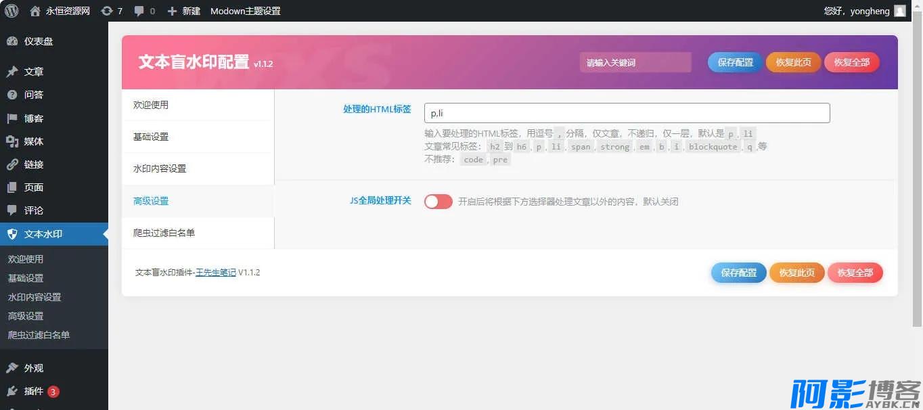Click the home icon beside 永恒资源网
Screen dimensions: 923x410
pos(35,11)
